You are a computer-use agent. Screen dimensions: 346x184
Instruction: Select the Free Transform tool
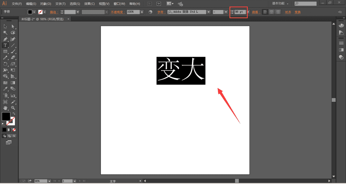(x=13, y=70)
